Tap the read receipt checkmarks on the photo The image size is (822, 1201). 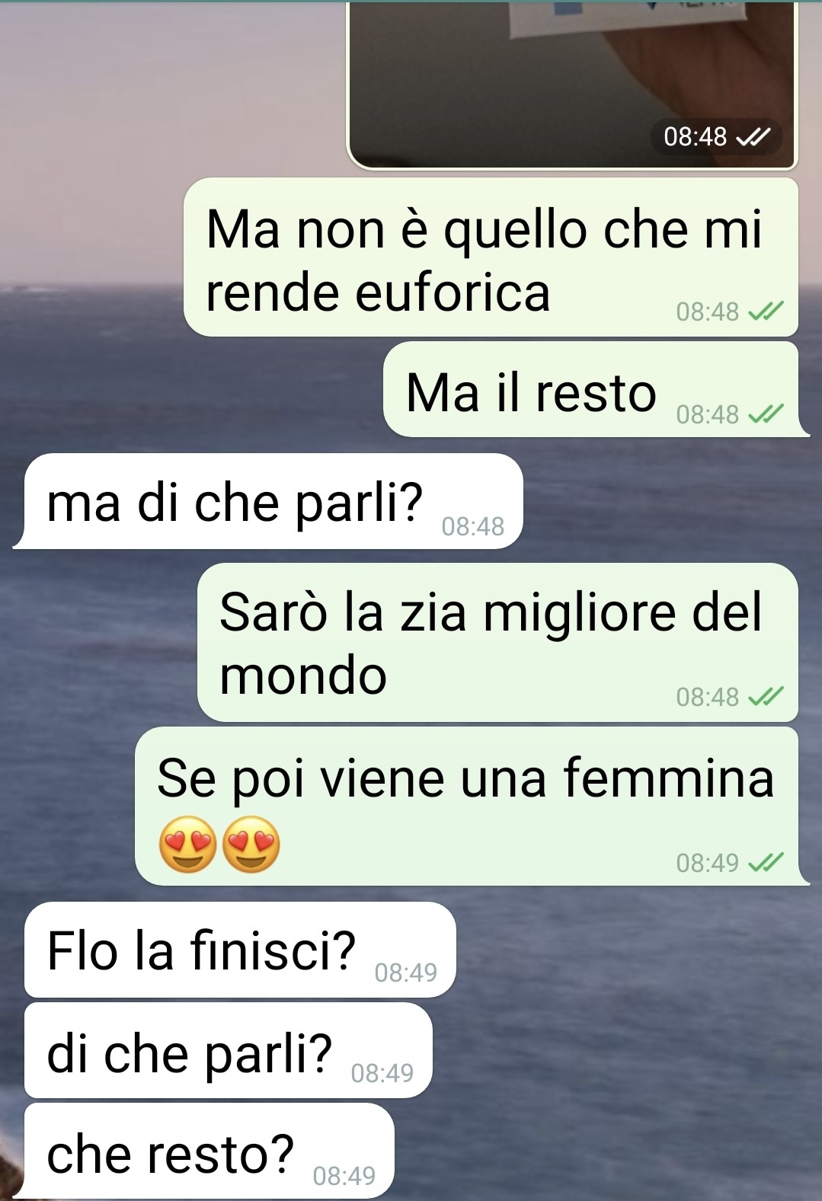point(753,137)
